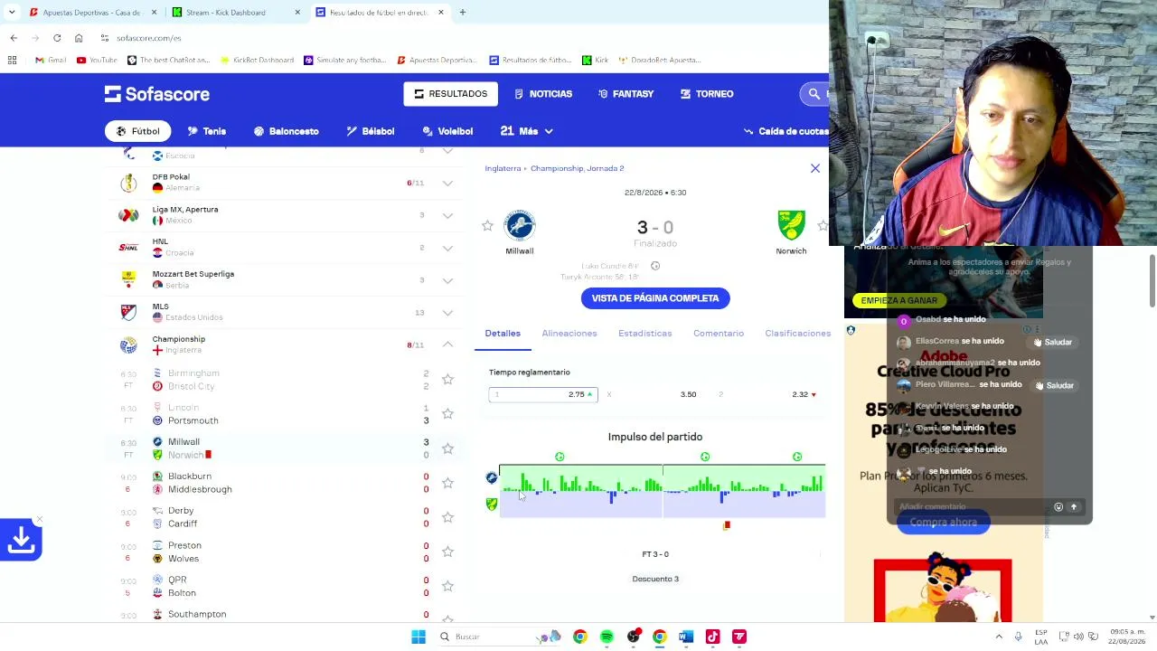Click the Sofascore logo

click(157, 94)
